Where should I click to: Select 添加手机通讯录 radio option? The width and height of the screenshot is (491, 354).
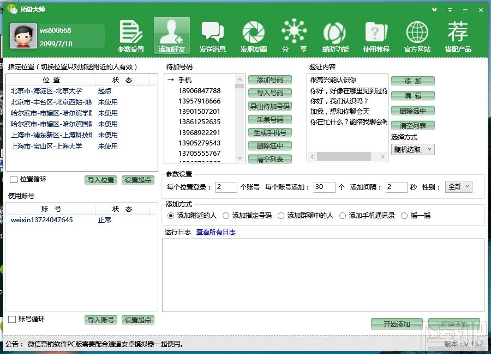coord(343,216)
